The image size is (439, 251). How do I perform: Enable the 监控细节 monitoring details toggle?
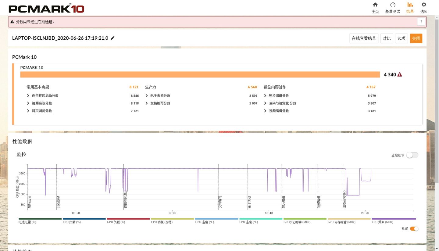(412, 155)
